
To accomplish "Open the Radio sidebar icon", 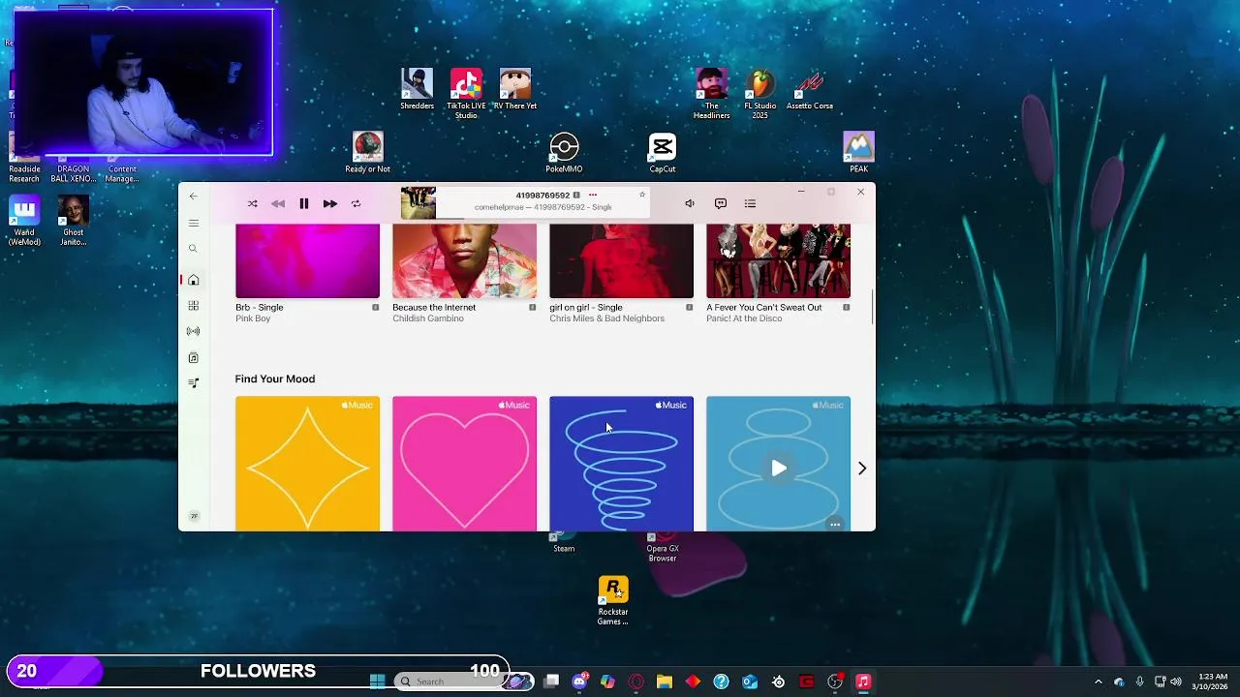I will click(x=193, y=332).
